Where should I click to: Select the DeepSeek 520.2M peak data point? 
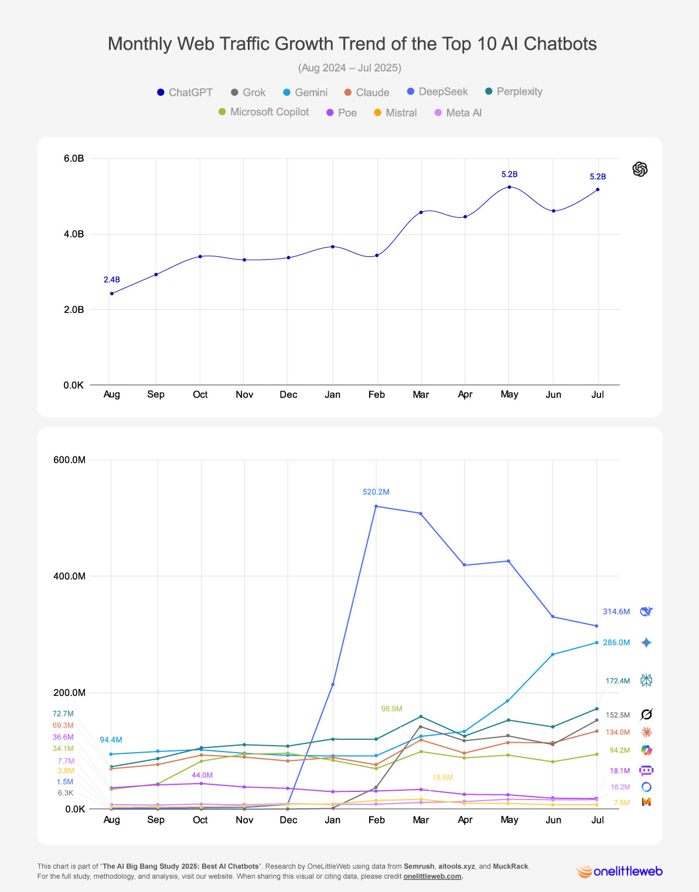(x=376, y=506)
